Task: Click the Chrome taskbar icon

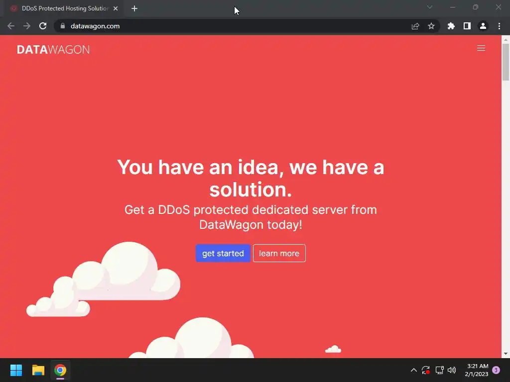Action: 60,370
